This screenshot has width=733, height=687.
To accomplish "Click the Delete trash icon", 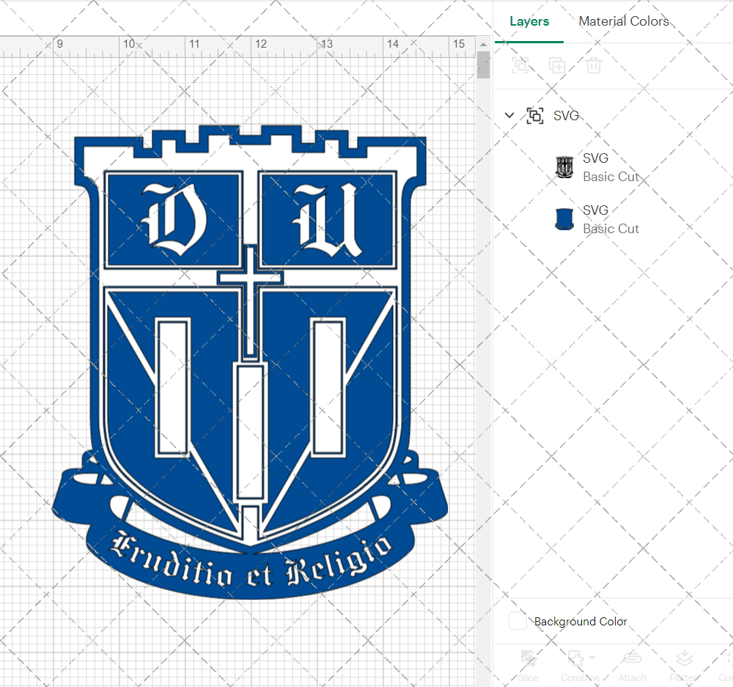I will click(x=593, y=65).
